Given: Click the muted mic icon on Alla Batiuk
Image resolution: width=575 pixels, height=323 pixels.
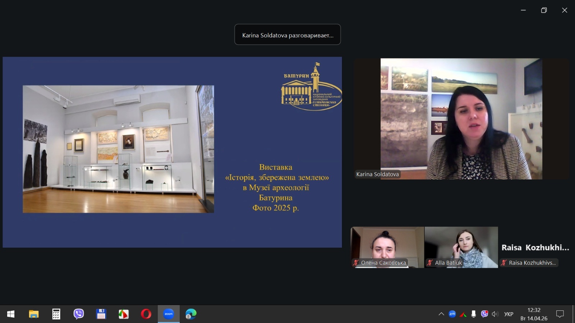Looking at the screenshot, I should pos(430,263).
